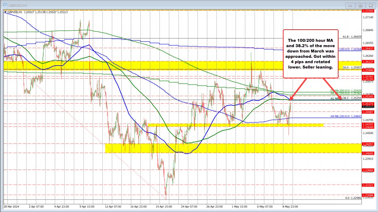Click the red 1.24045 price level tag
This screenshot has width=378, height=212.
point(368,153)
